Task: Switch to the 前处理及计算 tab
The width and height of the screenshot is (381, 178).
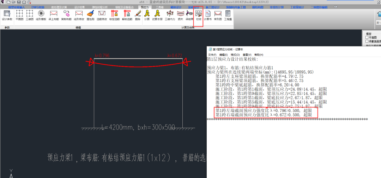Action: coord(59,7)
